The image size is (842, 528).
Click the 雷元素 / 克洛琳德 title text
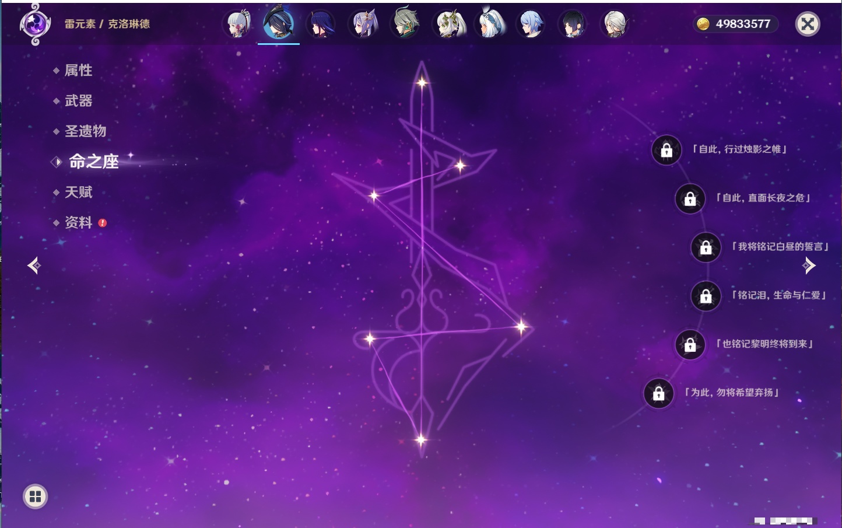[x=107, y=24]
